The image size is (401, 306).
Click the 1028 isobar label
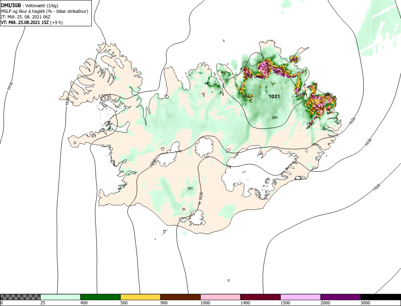click(x=376, y=187)
